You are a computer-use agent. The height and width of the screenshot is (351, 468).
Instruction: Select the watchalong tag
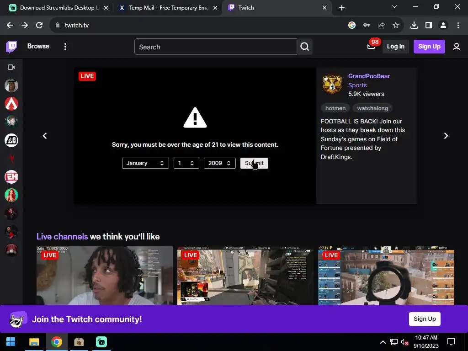(x=372, y=108)
